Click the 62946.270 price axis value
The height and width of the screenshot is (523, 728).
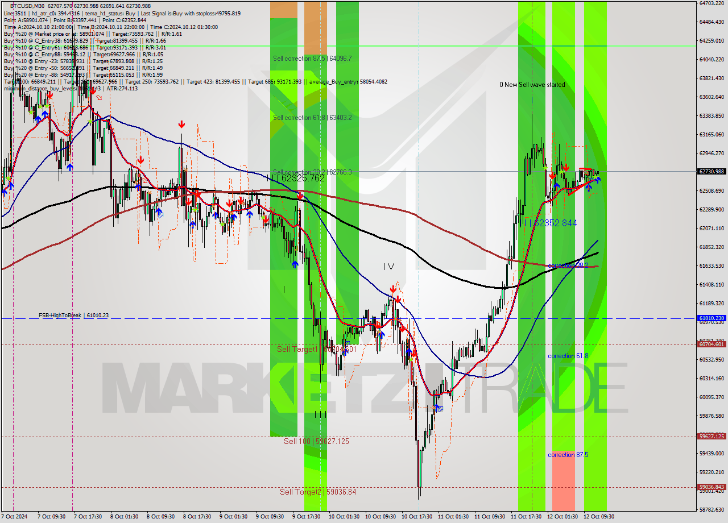[x=711, y=153]
